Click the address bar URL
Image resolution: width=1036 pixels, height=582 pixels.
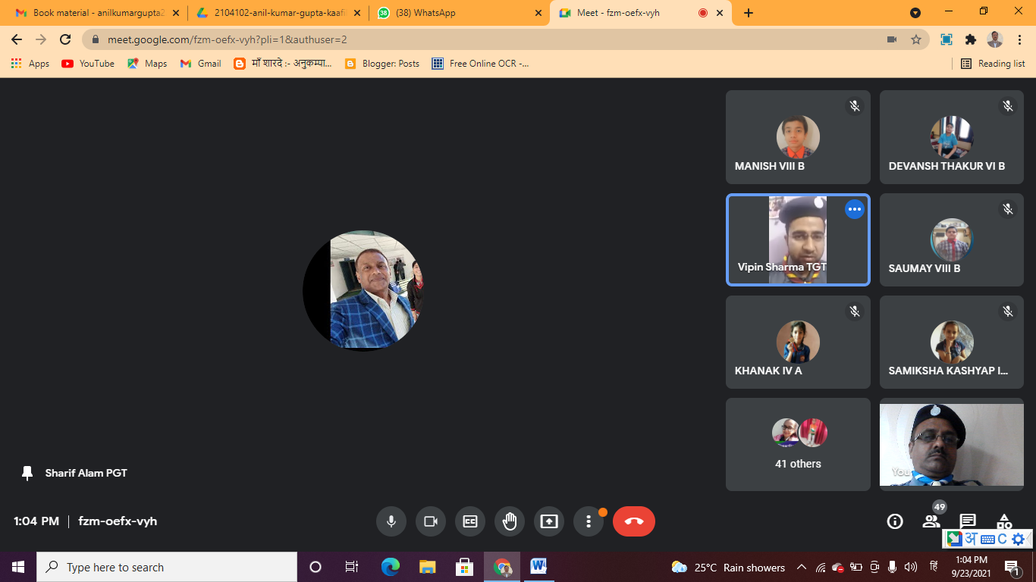coord(228,39)
